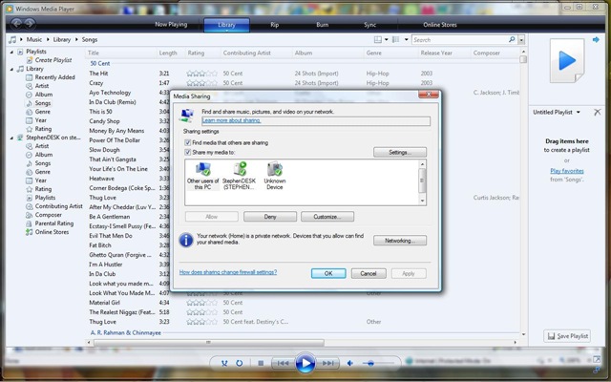Mute the sound via speaker icon
This screenshot has height=382, width=611.
tap(350, 363)
